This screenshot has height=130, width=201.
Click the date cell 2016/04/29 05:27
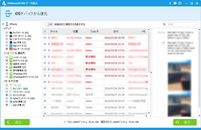(x=114, y=101)
